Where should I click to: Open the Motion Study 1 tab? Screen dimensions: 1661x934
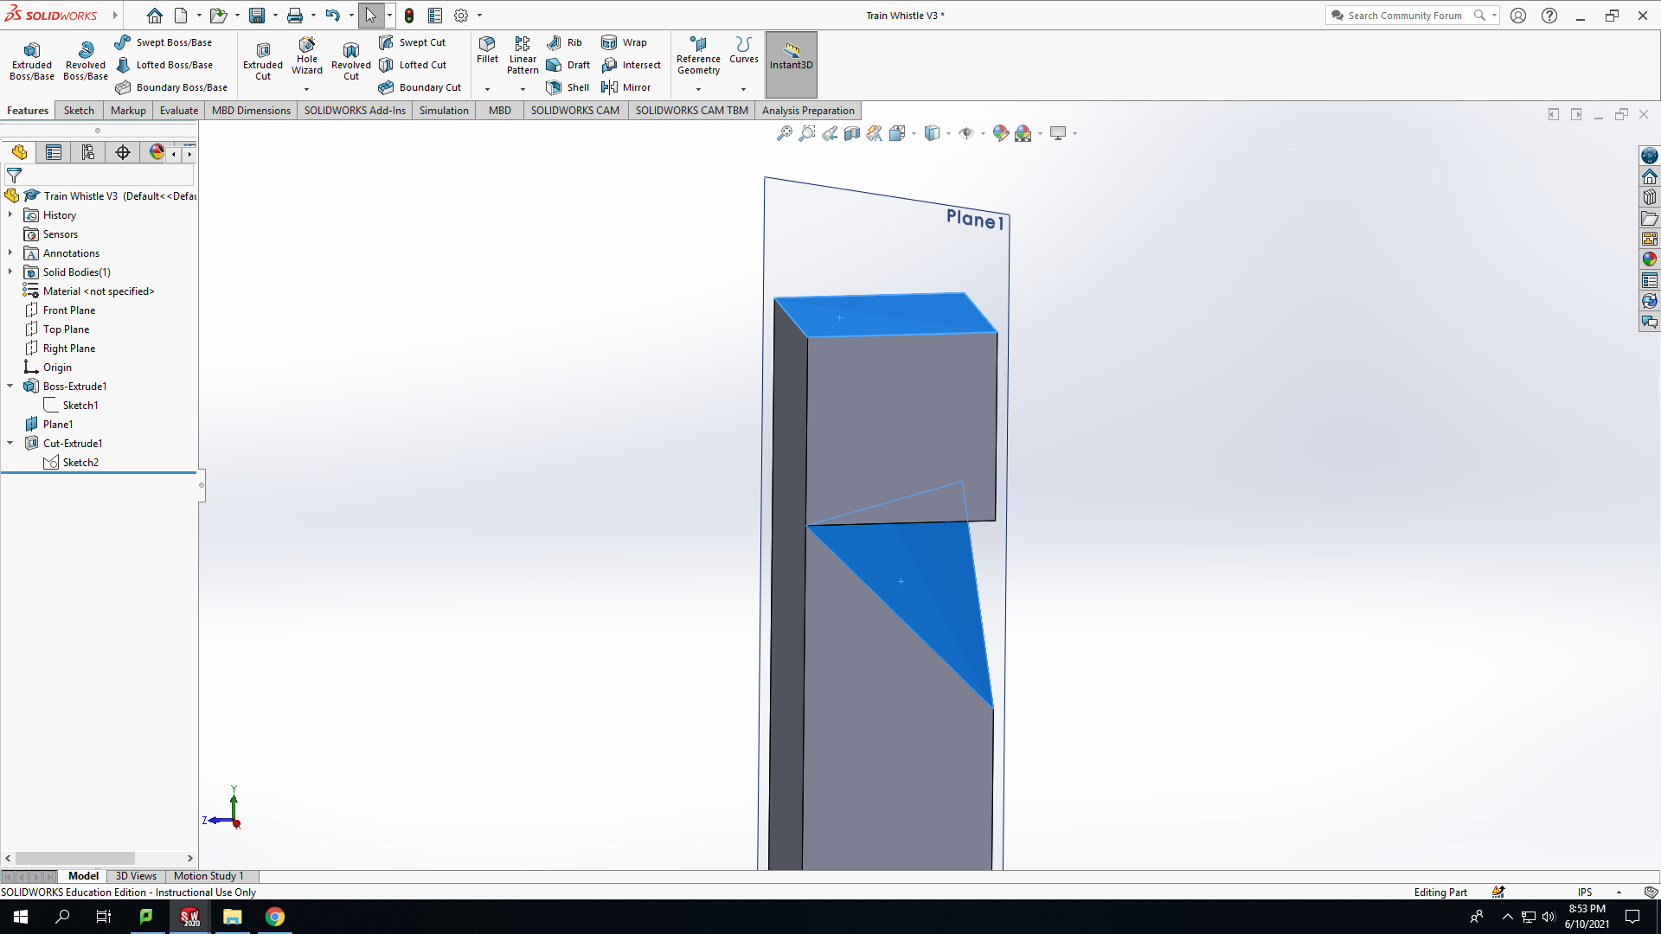208,876
